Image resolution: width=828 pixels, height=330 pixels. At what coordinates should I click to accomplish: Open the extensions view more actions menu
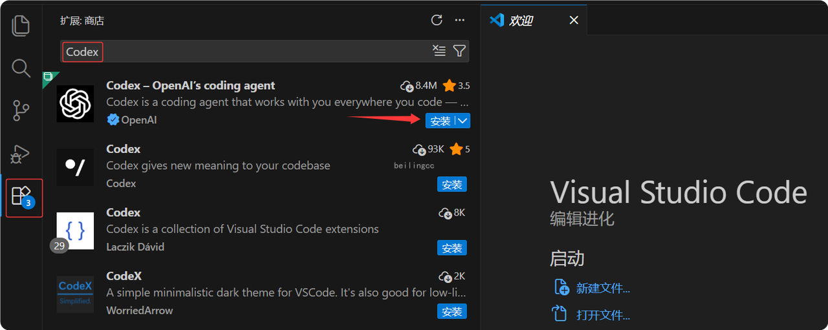[460, 20]
